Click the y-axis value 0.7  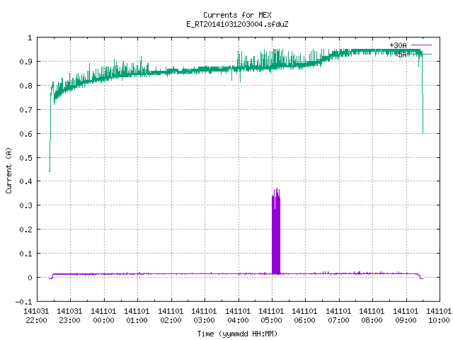25,110
